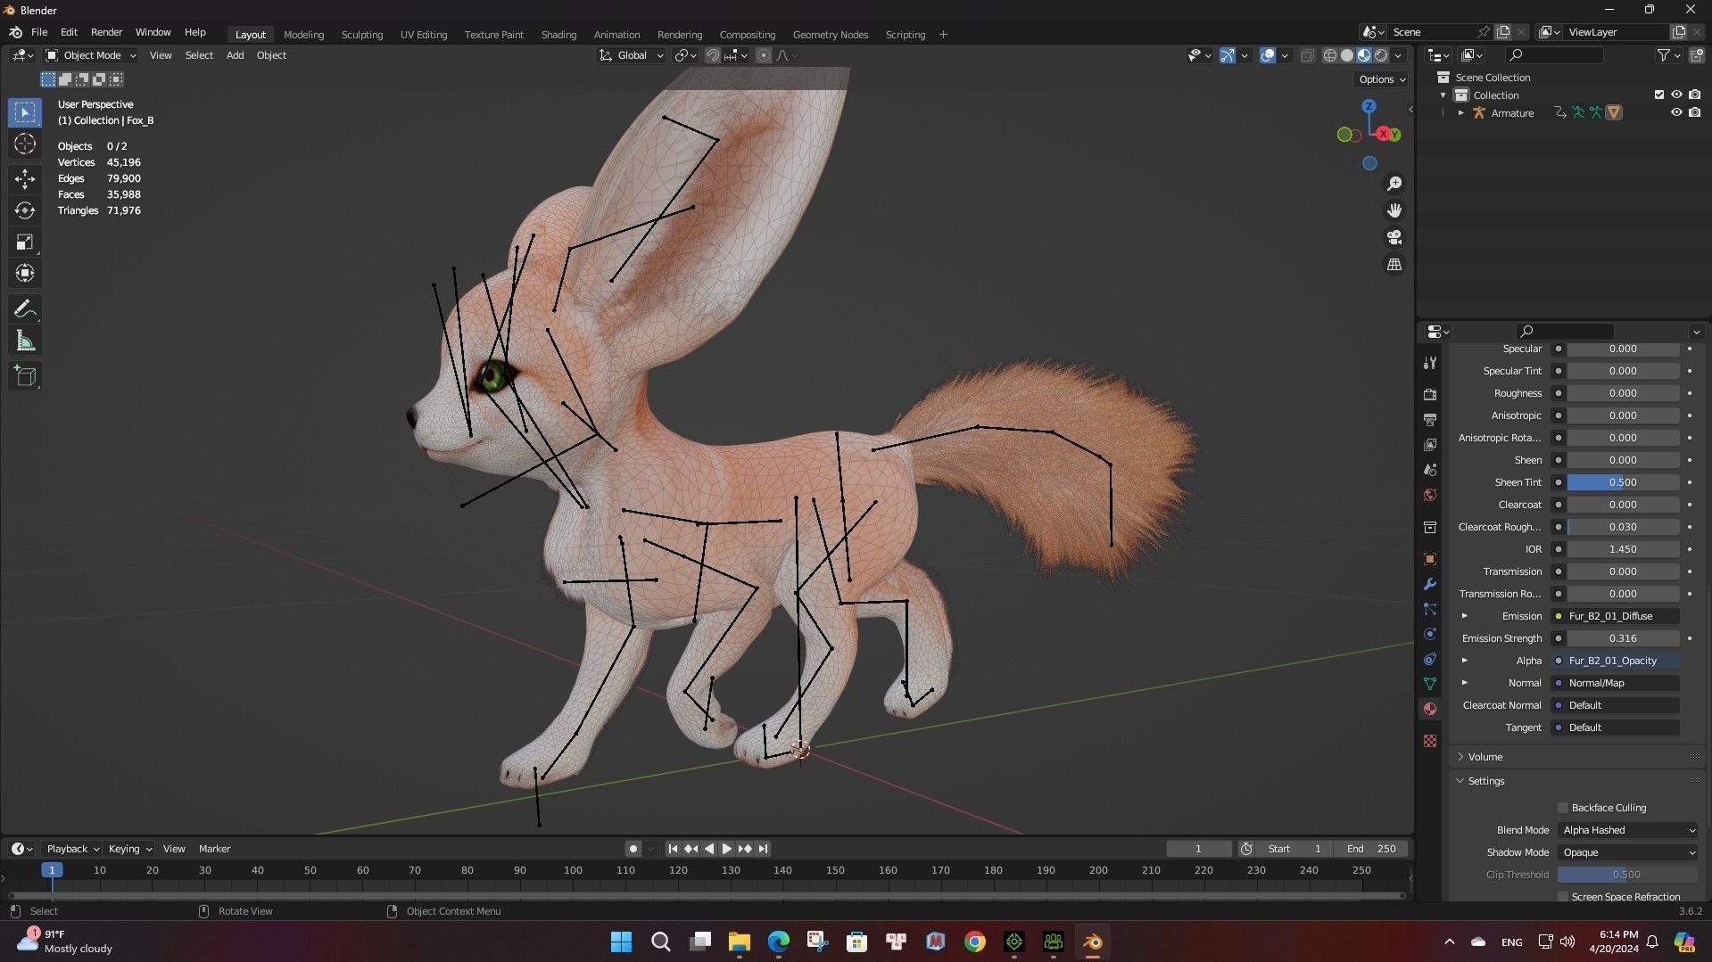This screenshot has width=1712, height=962.
Task: Enable Screen Space Refraction checkbox
Action: (1563, 897)
